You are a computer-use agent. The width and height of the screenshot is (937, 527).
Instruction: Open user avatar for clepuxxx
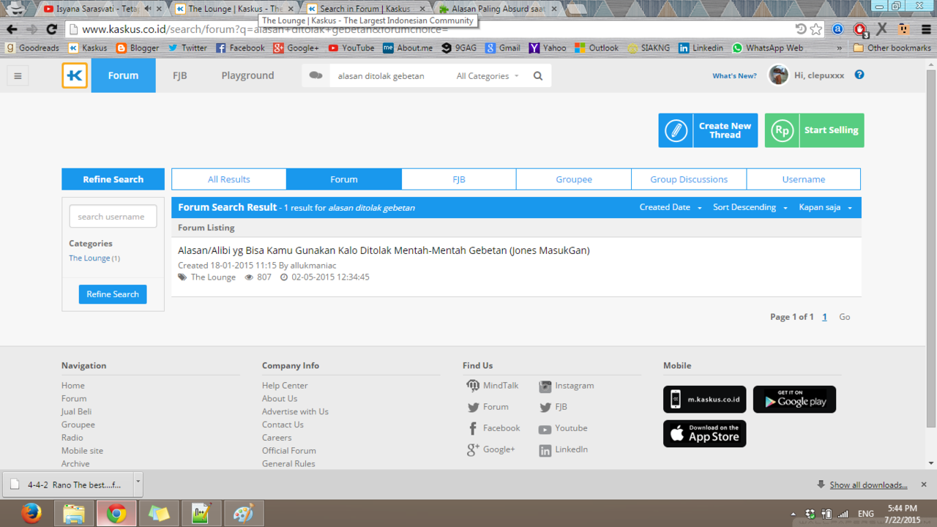coord(778,75)
